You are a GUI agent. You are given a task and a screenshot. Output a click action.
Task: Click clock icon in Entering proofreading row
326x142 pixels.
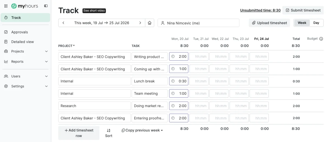(x=173, y=118)
